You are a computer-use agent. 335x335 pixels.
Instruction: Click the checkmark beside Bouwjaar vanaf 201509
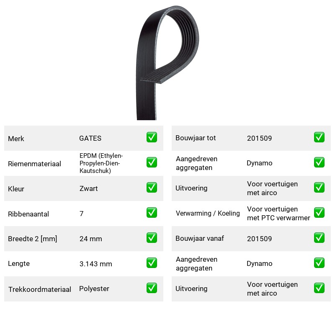click(x=319, y=238)
